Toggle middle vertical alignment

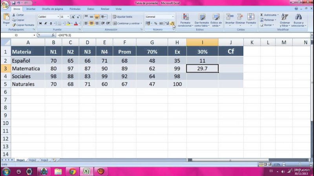click(x=91, y=17)
